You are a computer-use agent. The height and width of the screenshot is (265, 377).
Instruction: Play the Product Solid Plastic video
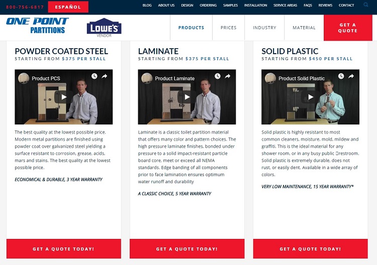click(x=311, y=97)
